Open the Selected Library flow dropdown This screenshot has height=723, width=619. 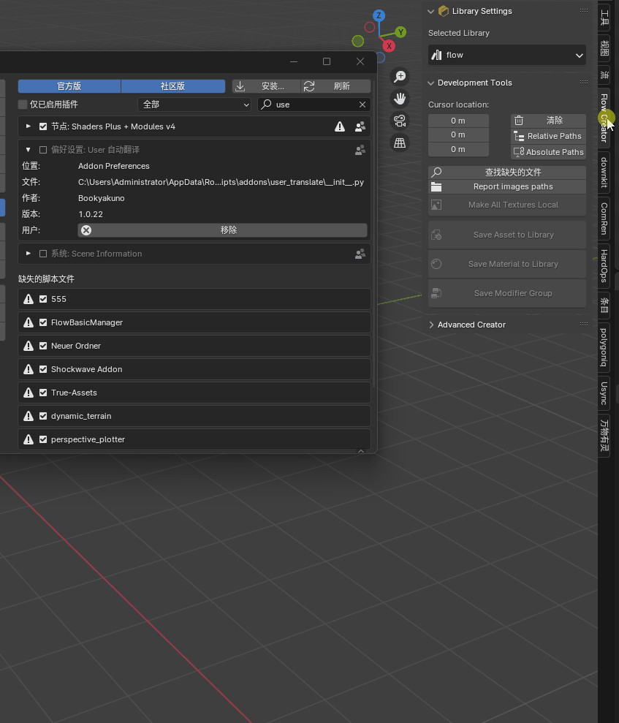tap(506, 55)
